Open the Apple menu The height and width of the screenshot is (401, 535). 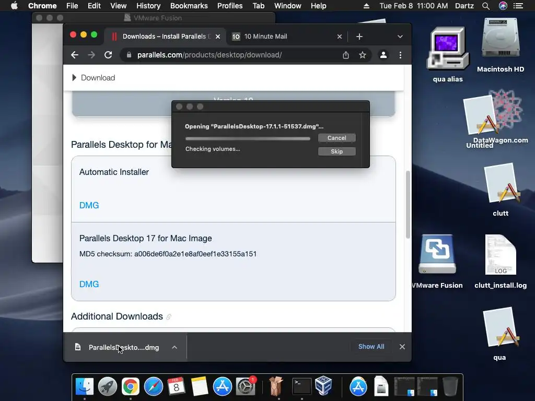pos(14,6)
